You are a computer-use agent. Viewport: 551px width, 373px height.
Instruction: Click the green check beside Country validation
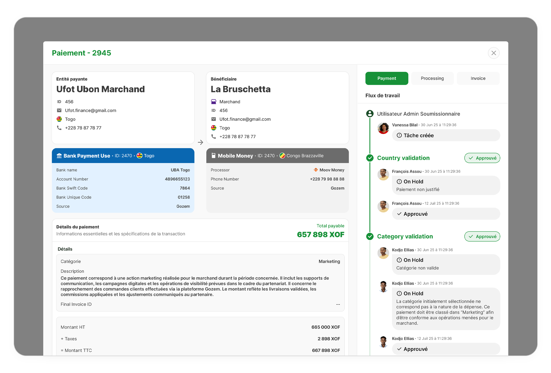click(x=370, y=158)
